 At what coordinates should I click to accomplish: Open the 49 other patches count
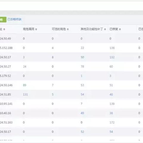pos(82,113)
